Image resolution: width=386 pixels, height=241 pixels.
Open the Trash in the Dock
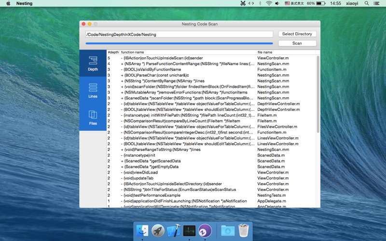click(x=244, y=231)
